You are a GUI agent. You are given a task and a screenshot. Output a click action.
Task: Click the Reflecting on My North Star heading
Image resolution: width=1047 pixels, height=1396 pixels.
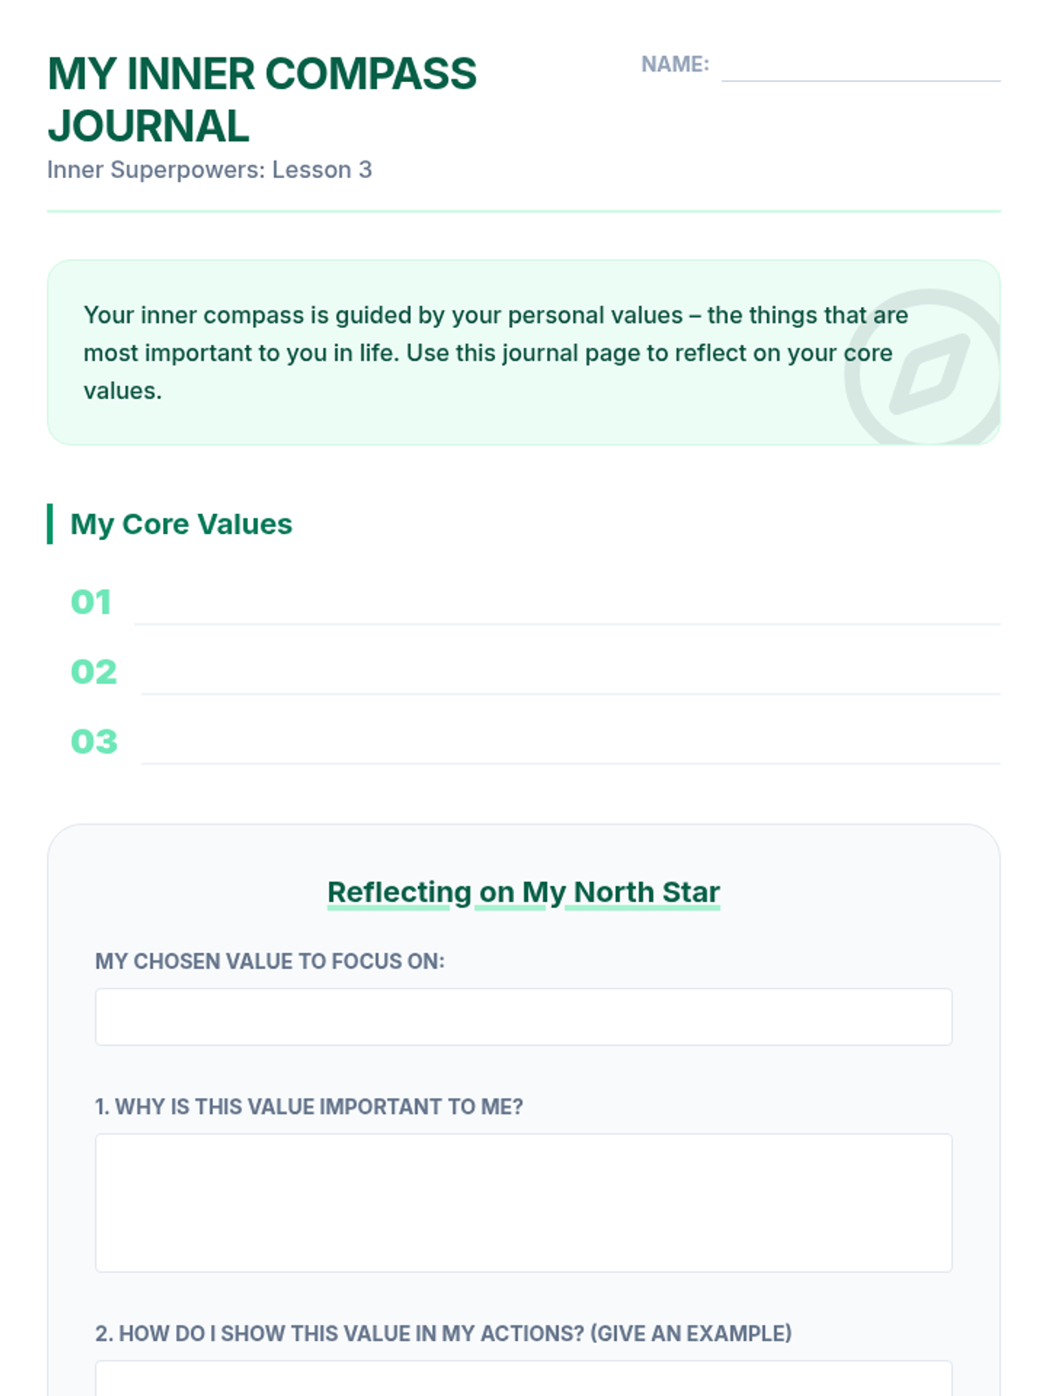click(523, 892)
